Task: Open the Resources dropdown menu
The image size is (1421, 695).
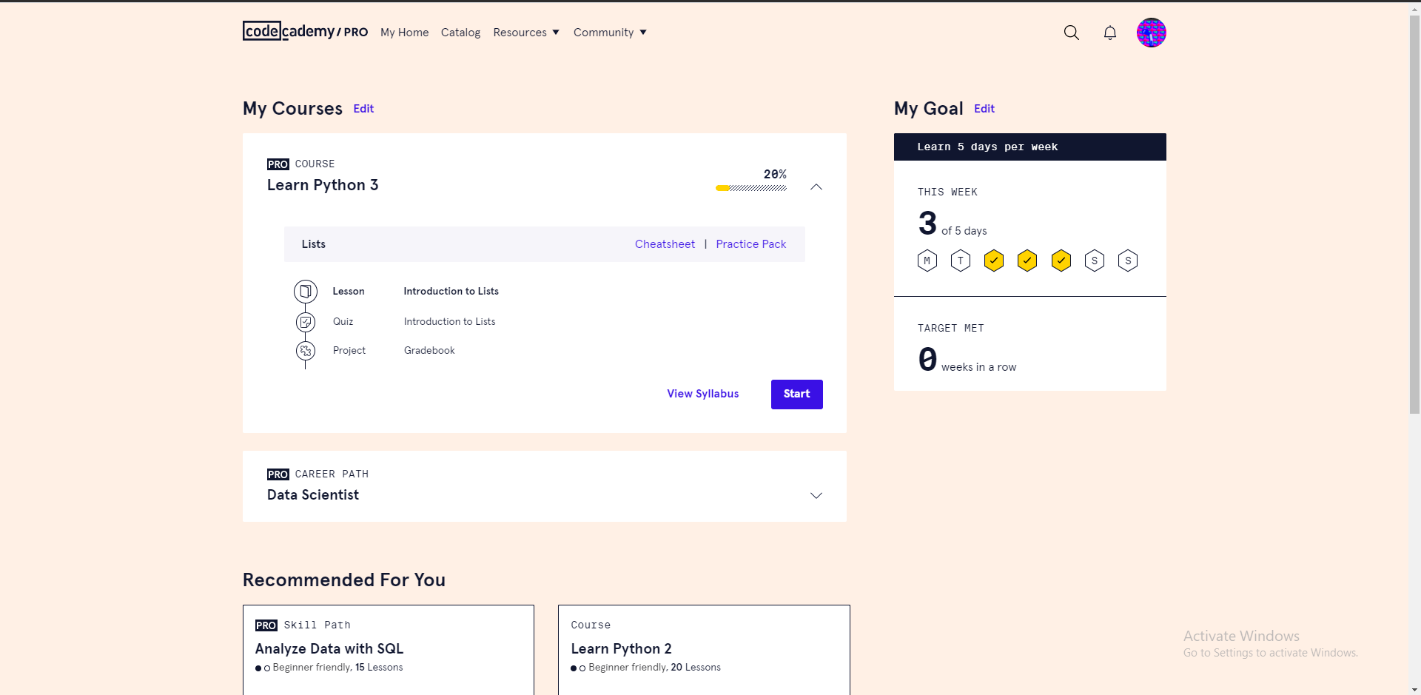Action: 526,33
